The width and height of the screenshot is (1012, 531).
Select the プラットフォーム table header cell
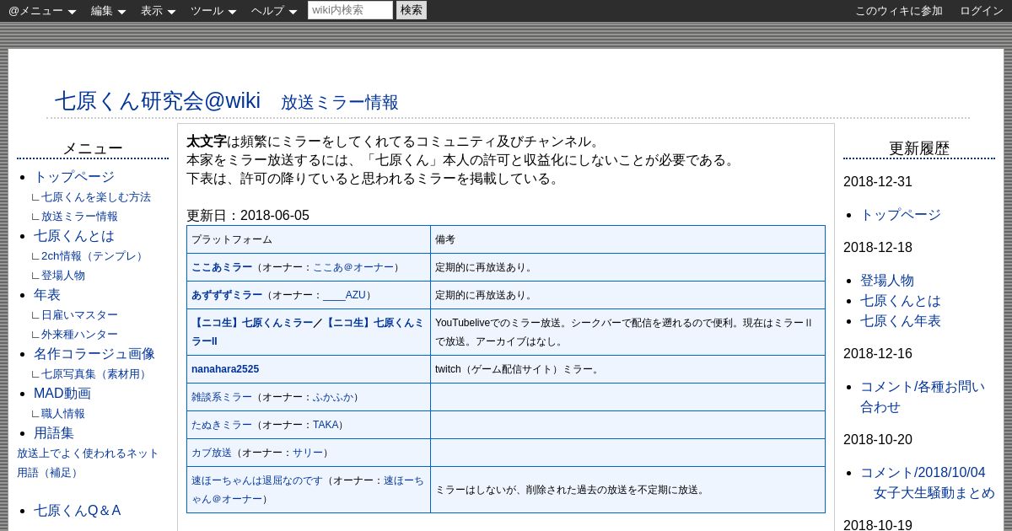click(x=309, y=239)
